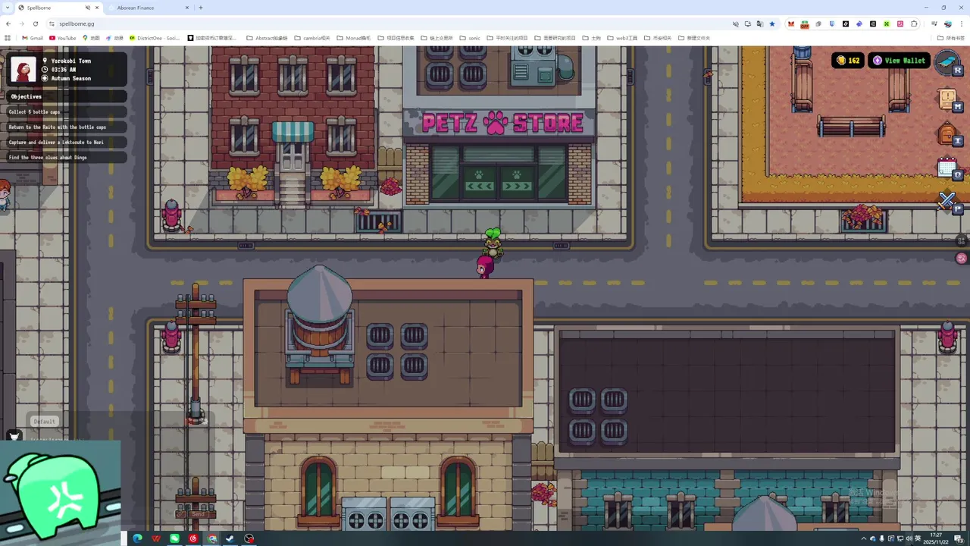
Task: Go back in browser history
Action: 8,24
